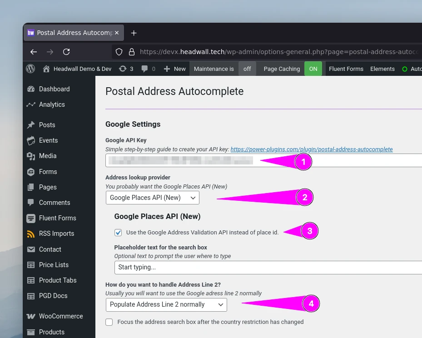
Task: Open Product Tabs in sidebar
Action: pyautogui.click(x=58, y=280)
